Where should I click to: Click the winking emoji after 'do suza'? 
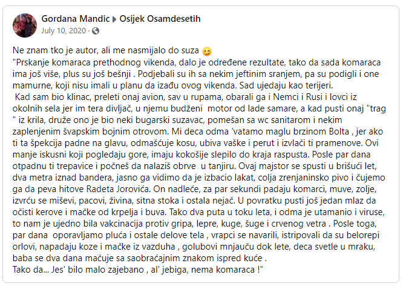click(208, 52)
